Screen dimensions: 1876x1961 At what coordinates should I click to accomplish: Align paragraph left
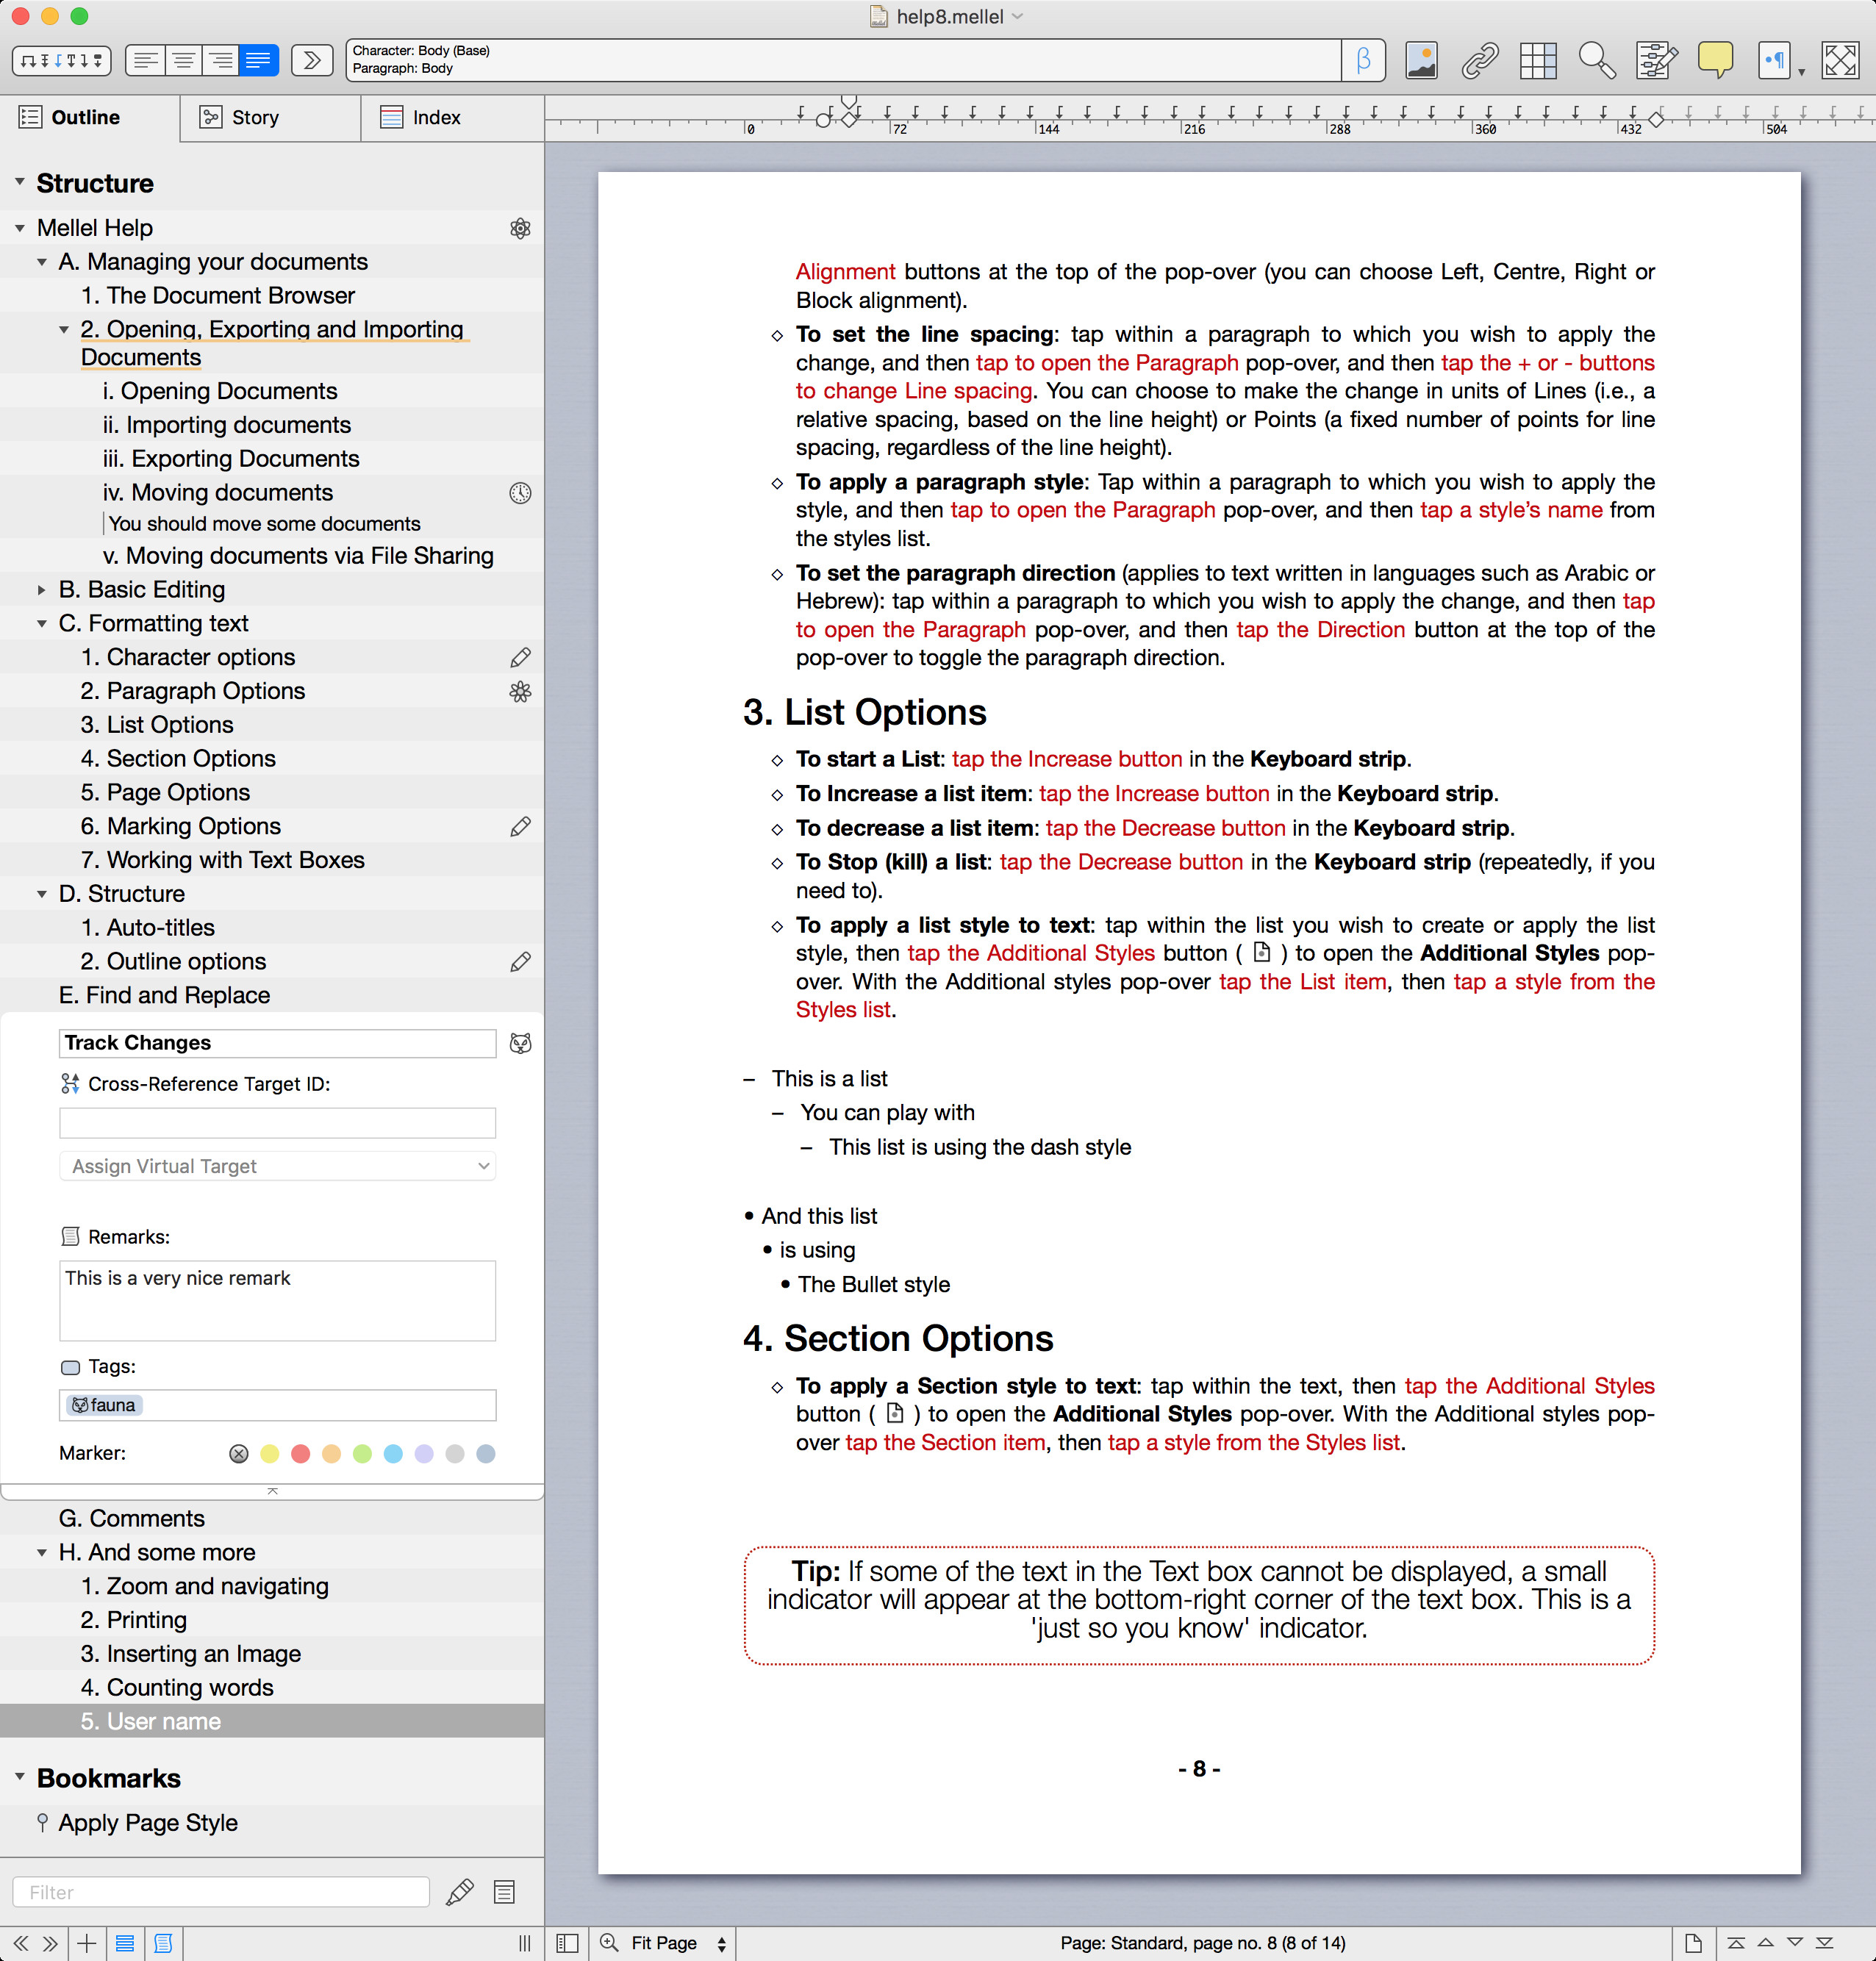coord(145,60)
